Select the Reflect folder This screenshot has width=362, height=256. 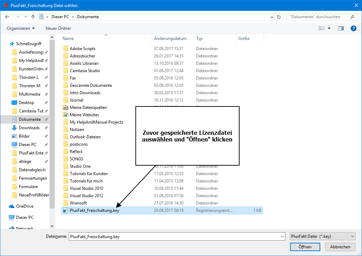coord(76,152)
